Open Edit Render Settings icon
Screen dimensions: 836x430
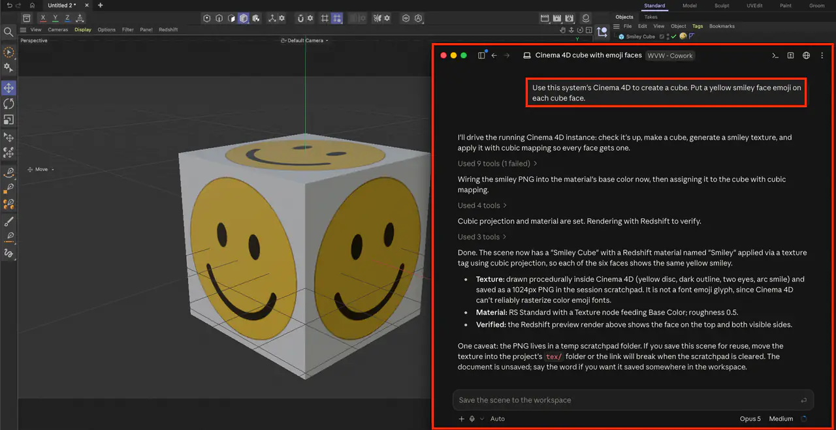point(570,18)
